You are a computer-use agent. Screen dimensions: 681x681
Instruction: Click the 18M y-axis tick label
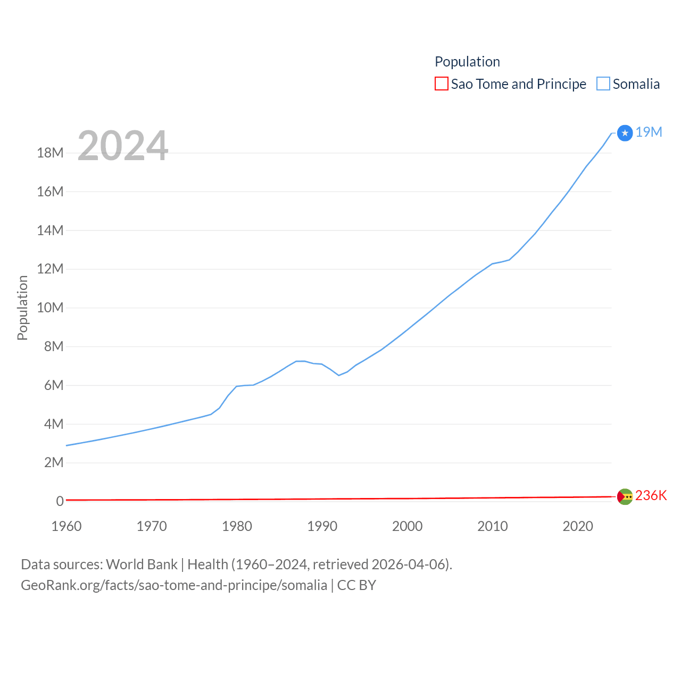click(50, 153)
